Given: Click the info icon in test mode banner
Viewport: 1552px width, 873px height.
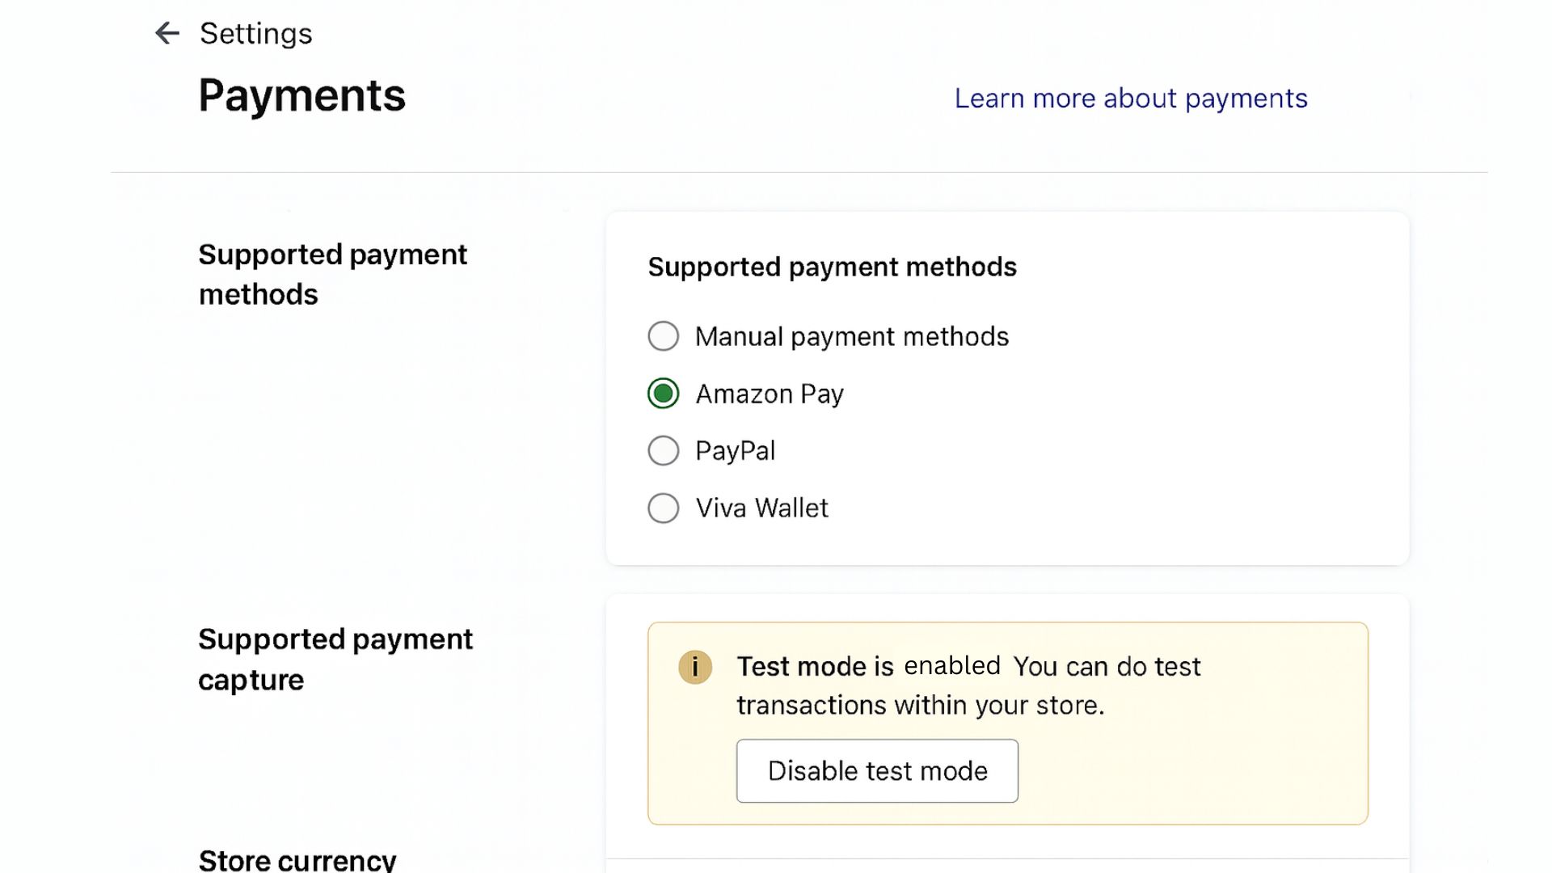Looking at the screenshot, I should (694, 667).
